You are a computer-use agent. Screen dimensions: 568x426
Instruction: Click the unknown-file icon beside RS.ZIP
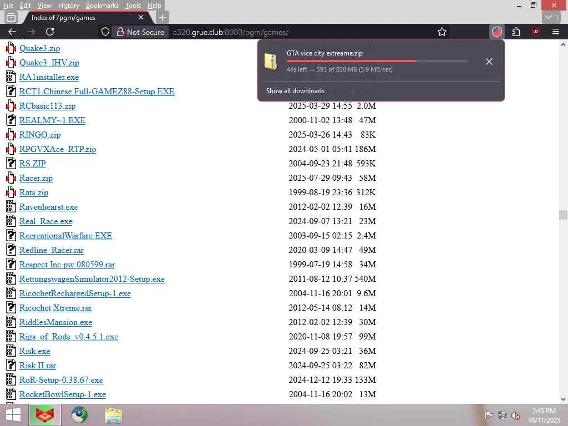11,164
